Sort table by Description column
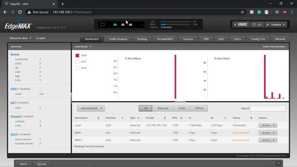The width and height of the screenshot is (297, 167). [x=98, y=118]
